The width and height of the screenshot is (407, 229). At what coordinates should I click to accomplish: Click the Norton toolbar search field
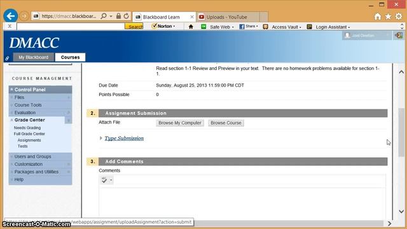[71, 26]
